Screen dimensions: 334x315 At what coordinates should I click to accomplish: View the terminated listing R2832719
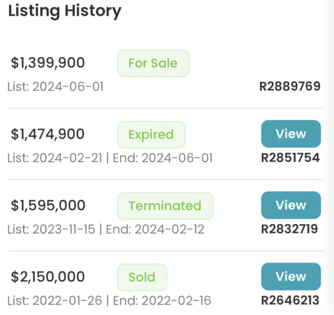291,205
